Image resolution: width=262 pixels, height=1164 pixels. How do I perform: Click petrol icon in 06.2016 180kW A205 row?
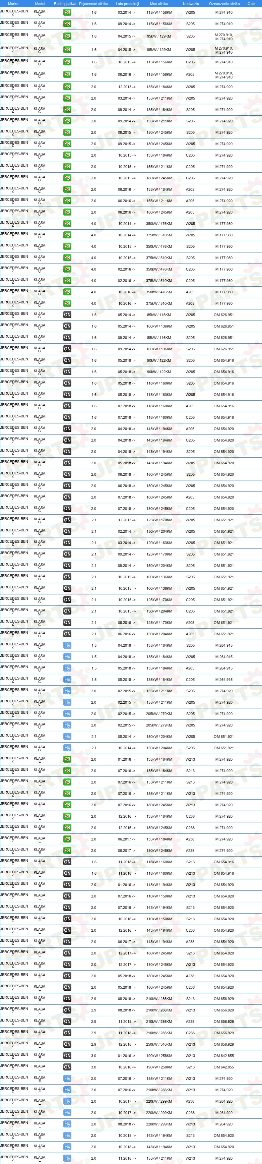coord(67,212)
